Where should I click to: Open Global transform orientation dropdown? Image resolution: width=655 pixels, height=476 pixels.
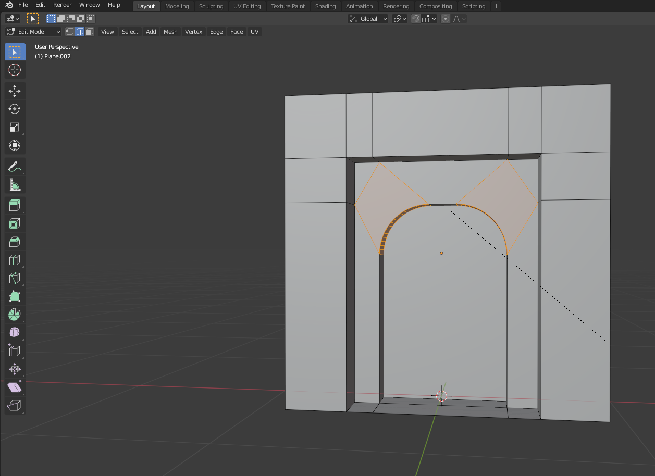pos(368,19)
